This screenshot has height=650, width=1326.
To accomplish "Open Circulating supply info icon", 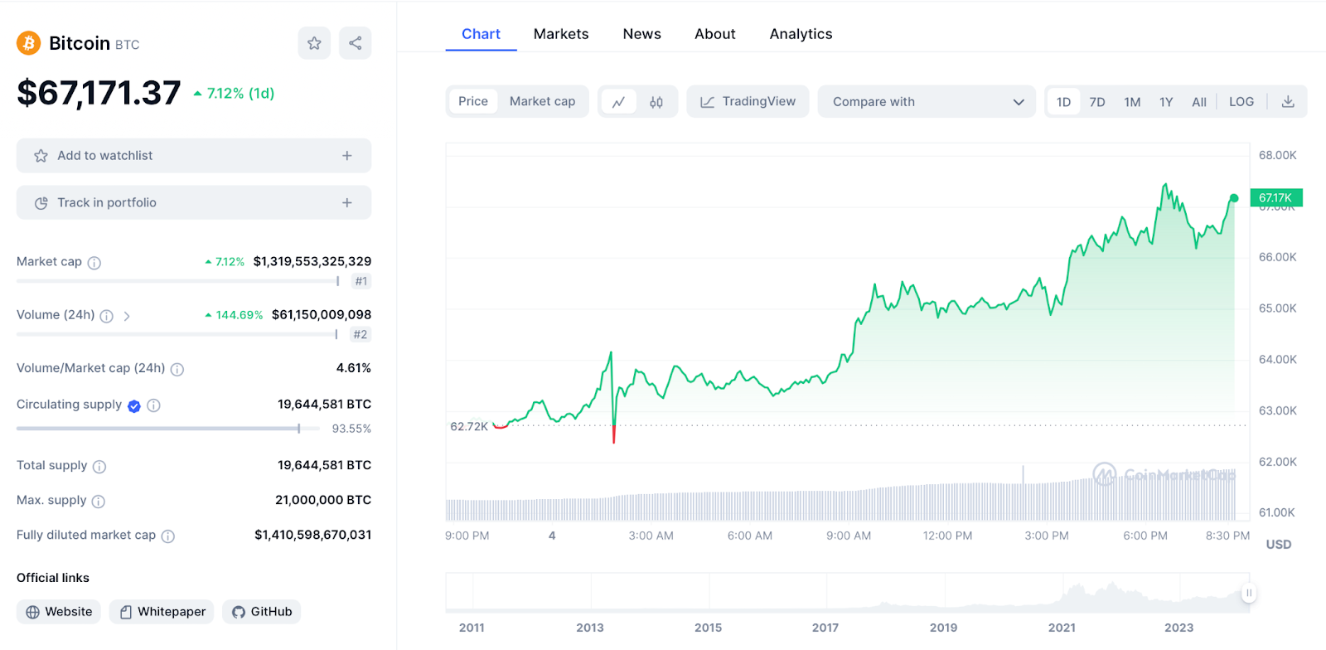I will (x=154, y=405).
